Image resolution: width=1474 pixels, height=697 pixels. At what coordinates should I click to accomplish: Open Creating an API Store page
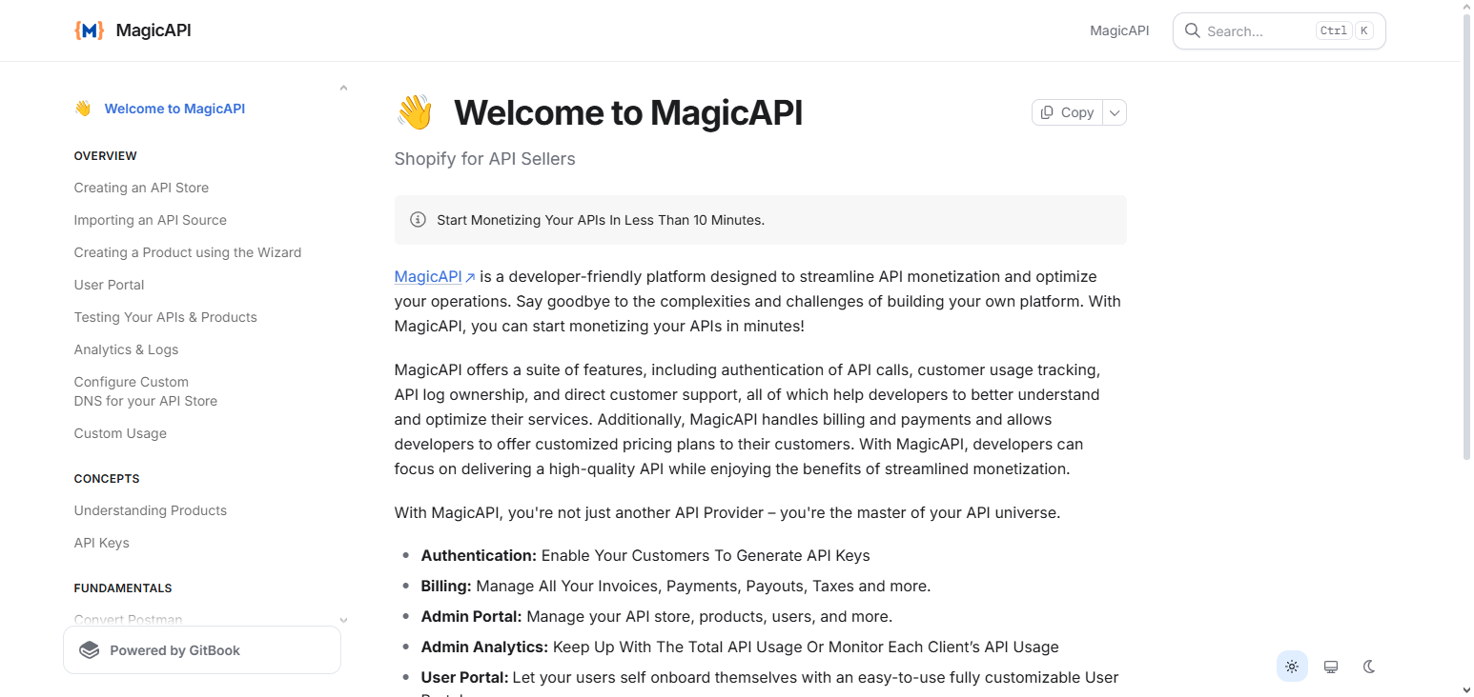(x=141, y=188)
